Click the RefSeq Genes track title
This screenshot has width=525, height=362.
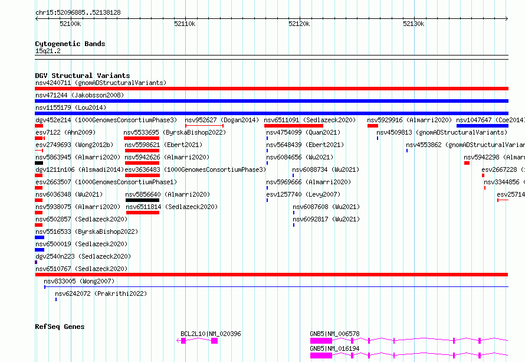[x=60, y=327]
